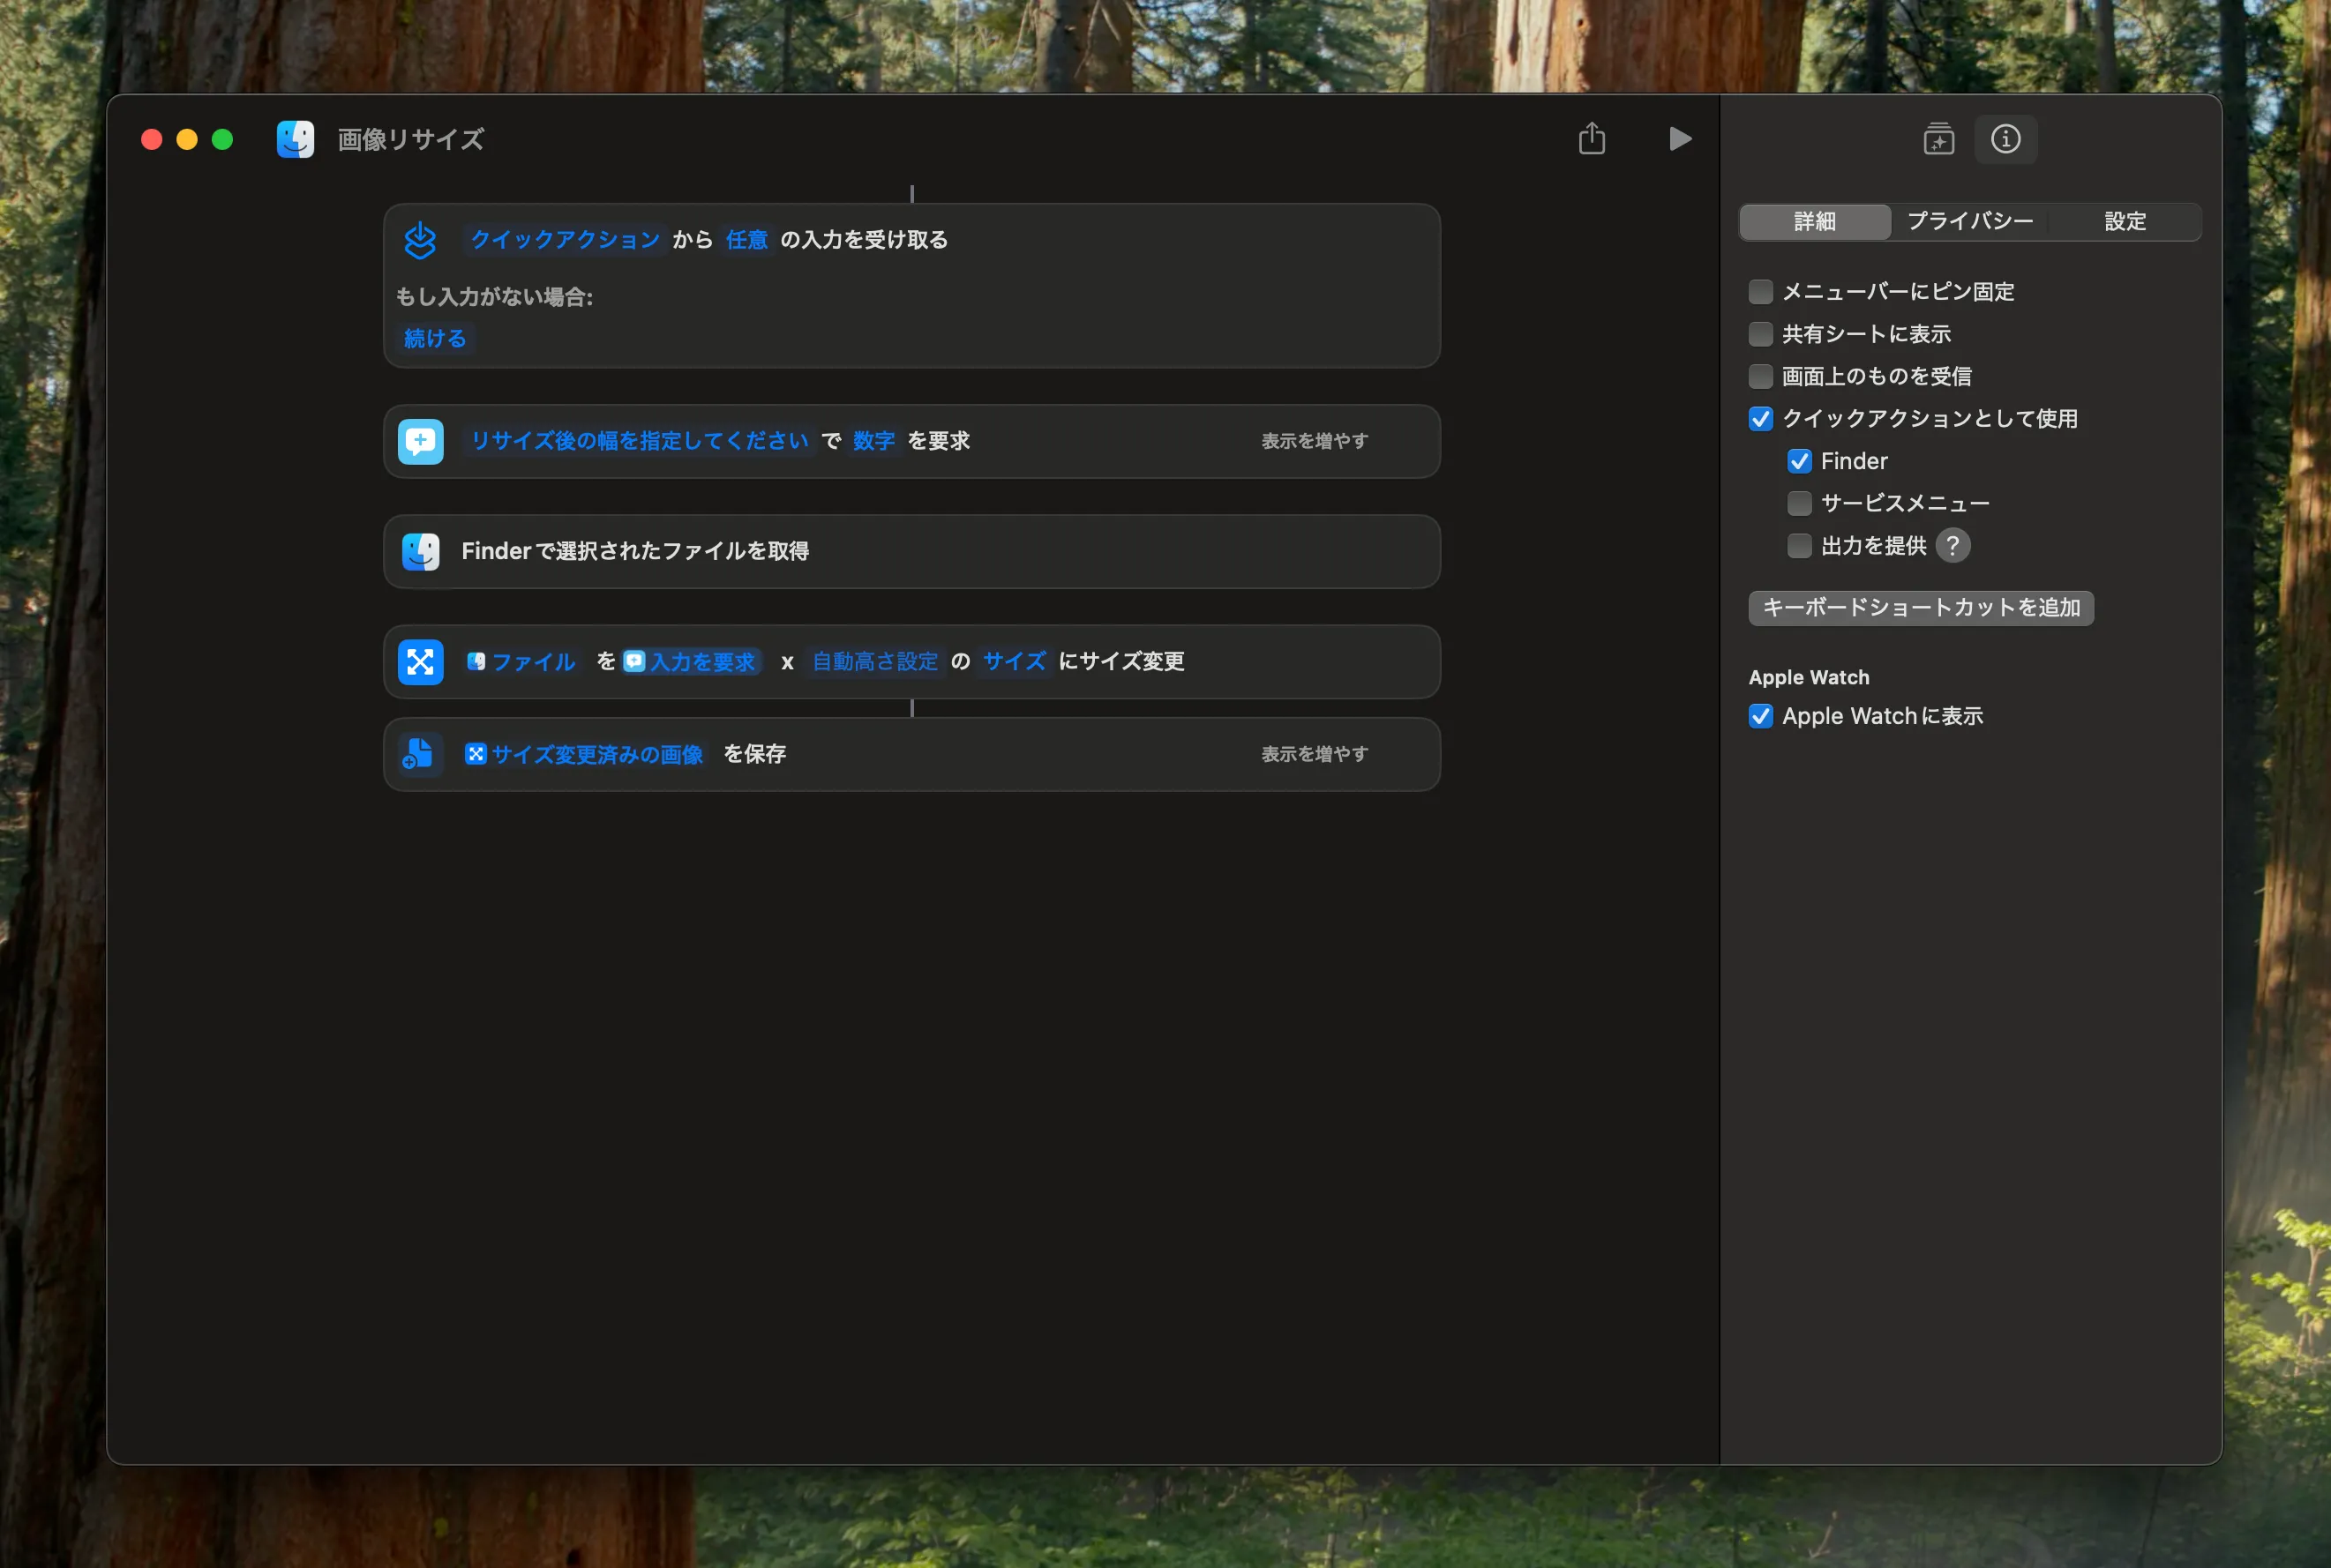
Task: Select the 入力を要求 variable token
Action: pyautogui.click(x=690, y=662)
